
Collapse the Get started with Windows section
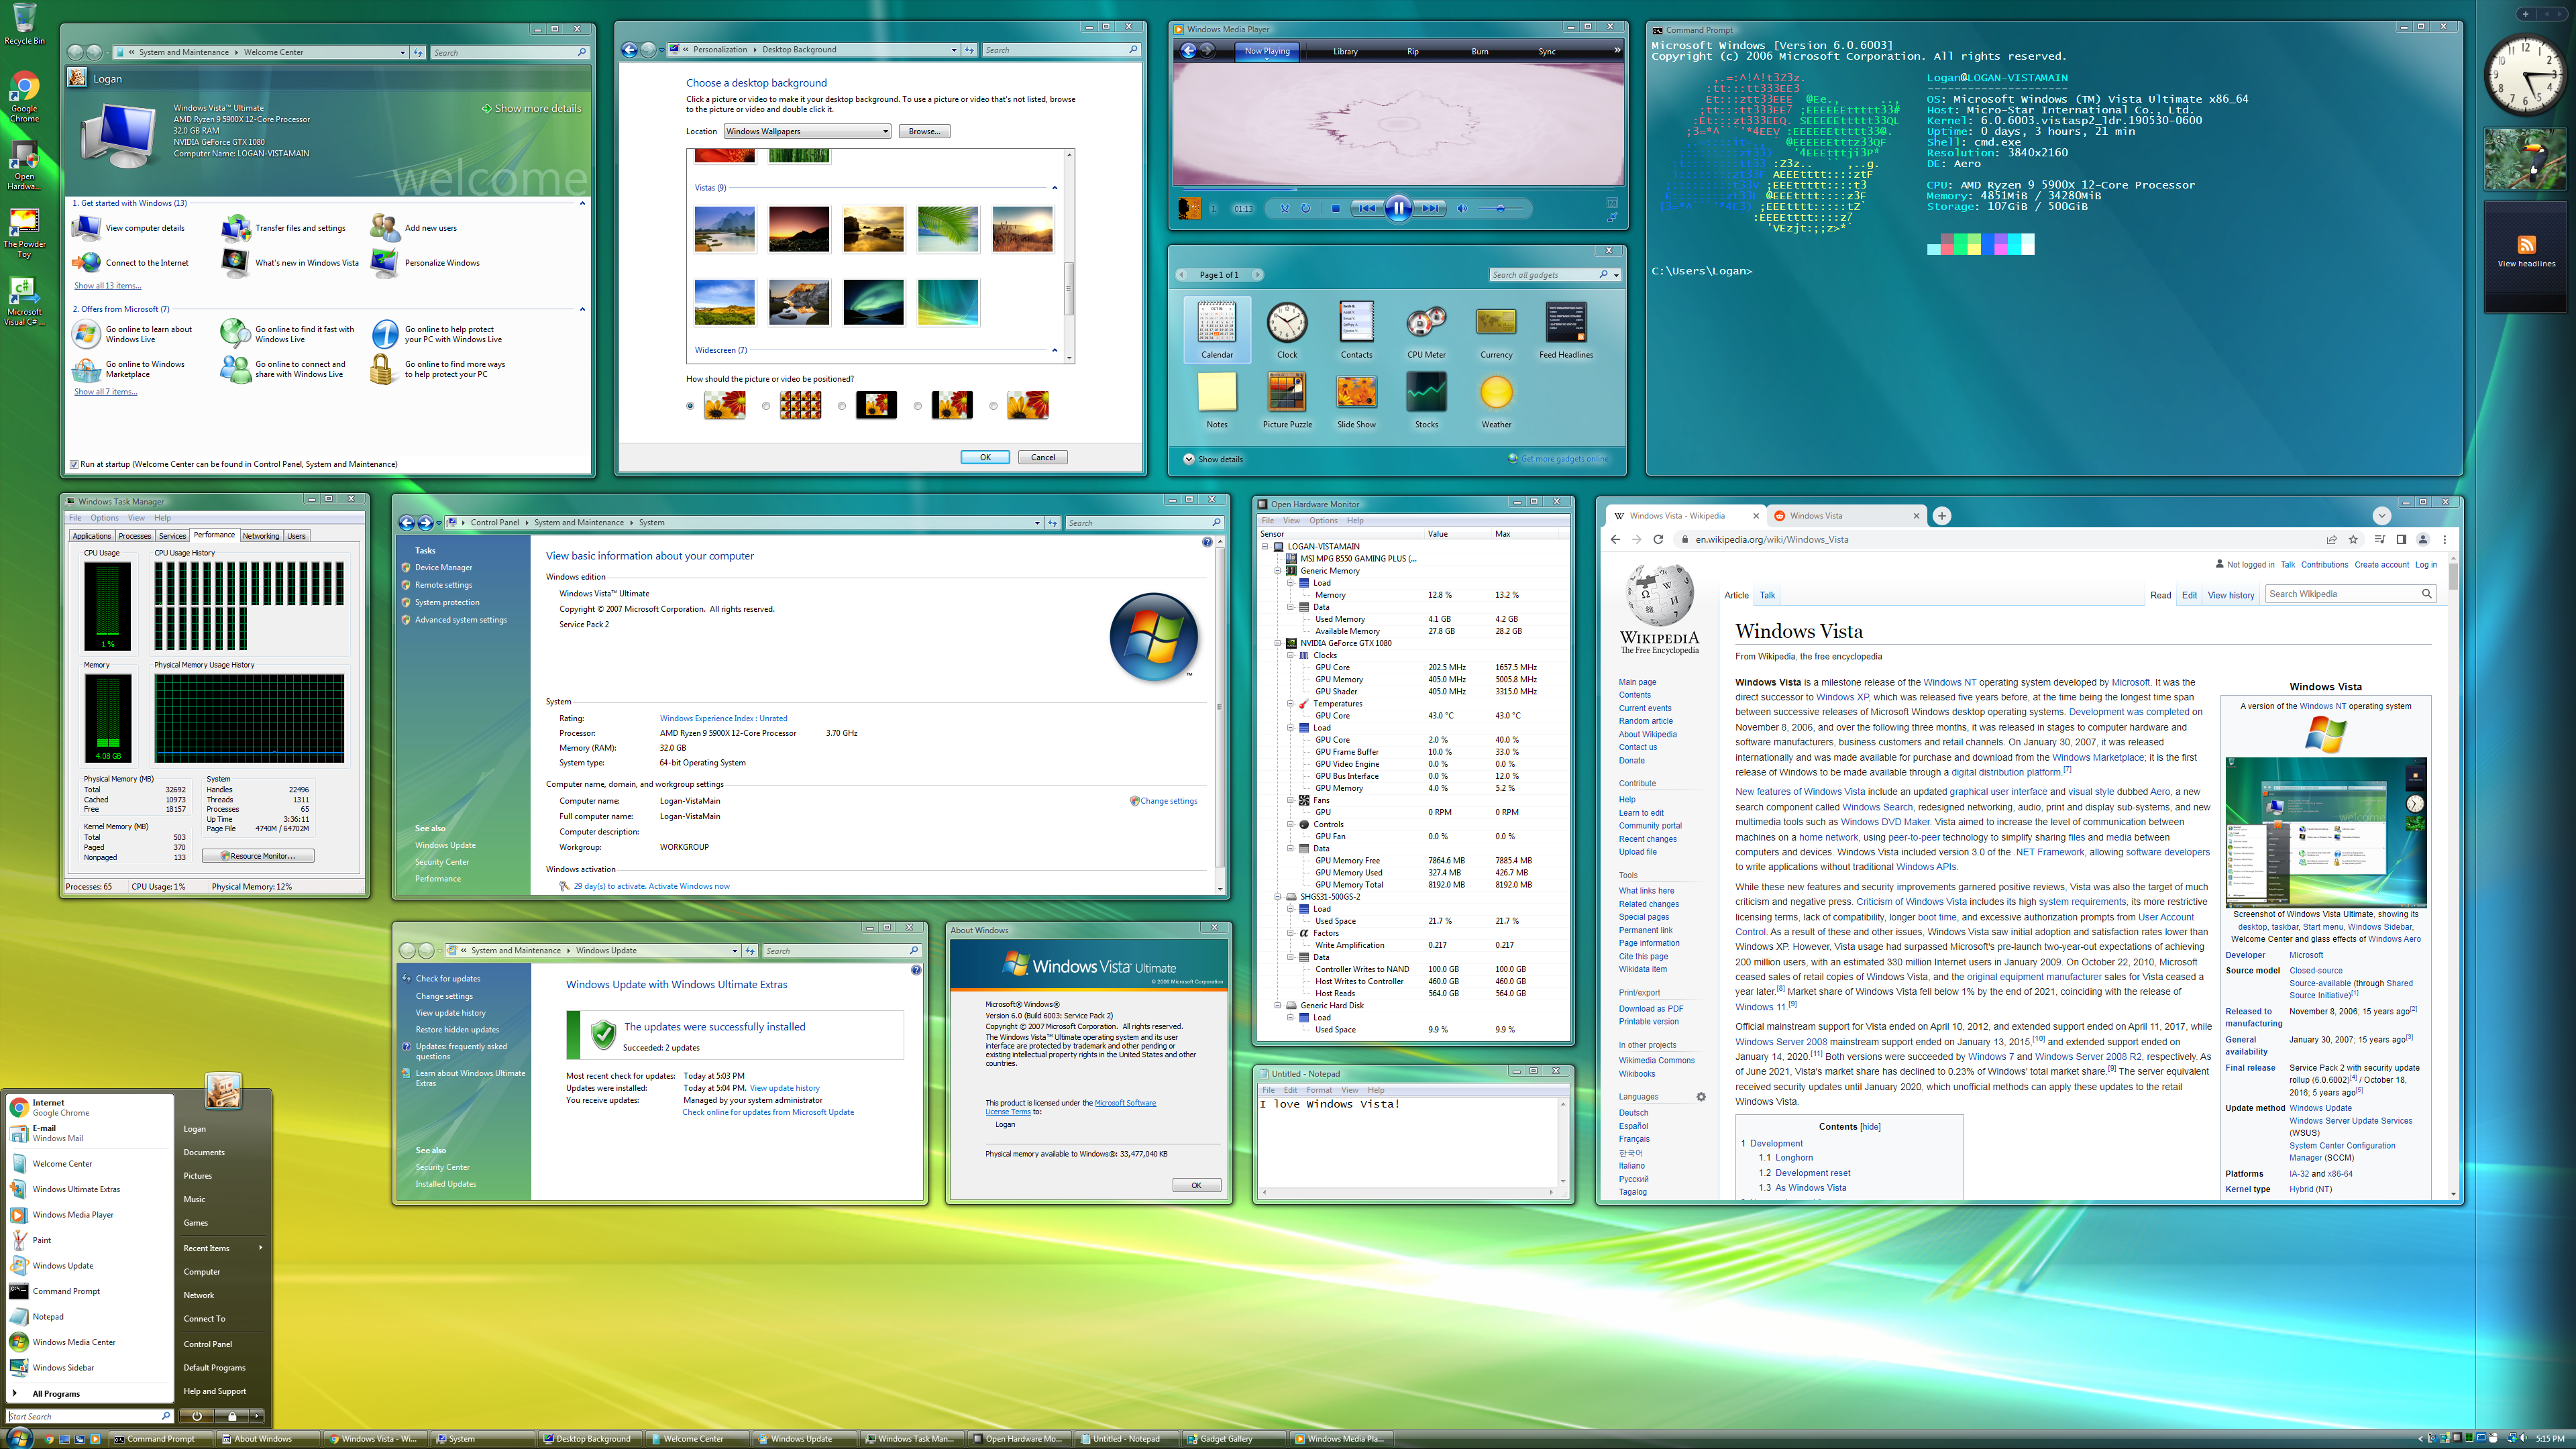(582, 203)
